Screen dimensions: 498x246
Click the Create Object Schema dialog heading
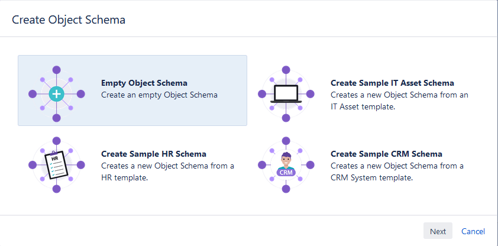click(69, 20)
